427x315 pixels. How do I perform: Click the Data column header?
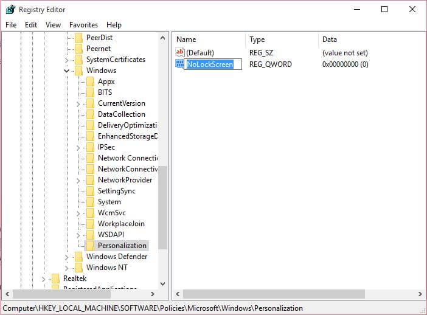coord(330,40)
